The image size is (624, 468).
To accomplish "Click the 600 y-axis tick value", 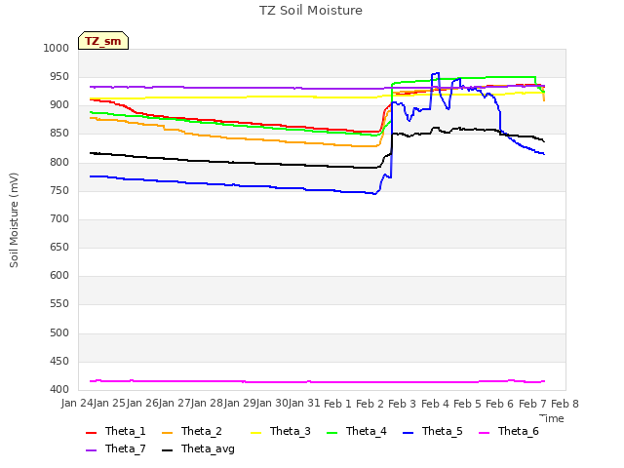I will coord(59,276).
